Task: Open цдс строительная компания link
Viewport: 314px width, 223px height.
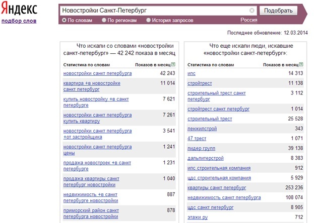Action: click(x=219, y=178)
